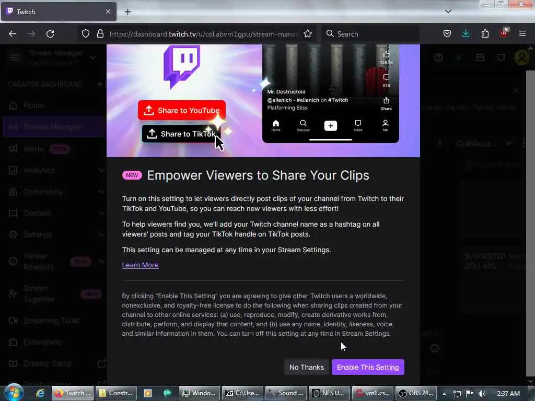Switch to OBS taskbar window
Viewport: 535px width, 401px height.
click(x=416, y=393)
